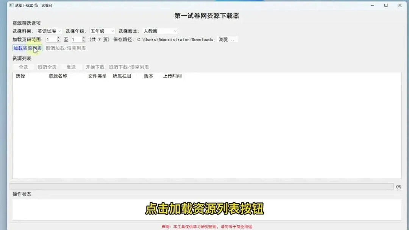This screenshot has width=409, height=230.
Task: Click the 所属栏目 column header
Action: [x=122, y=76]
